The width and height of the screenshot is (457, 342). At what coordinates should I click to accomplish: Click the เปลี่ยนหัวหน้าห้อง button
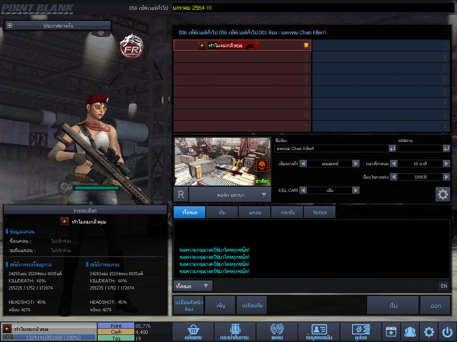point(189,305)
